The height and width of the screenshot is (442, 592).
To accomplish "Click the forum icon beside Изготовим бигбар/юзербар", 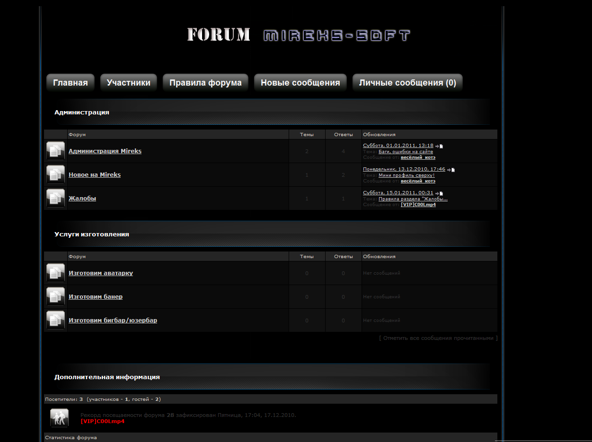I will pyautogui.click(x=55, y=320).
